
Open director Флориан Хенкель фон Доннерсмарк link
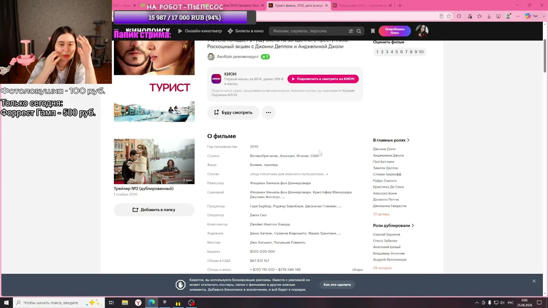(x=280, y=183)
